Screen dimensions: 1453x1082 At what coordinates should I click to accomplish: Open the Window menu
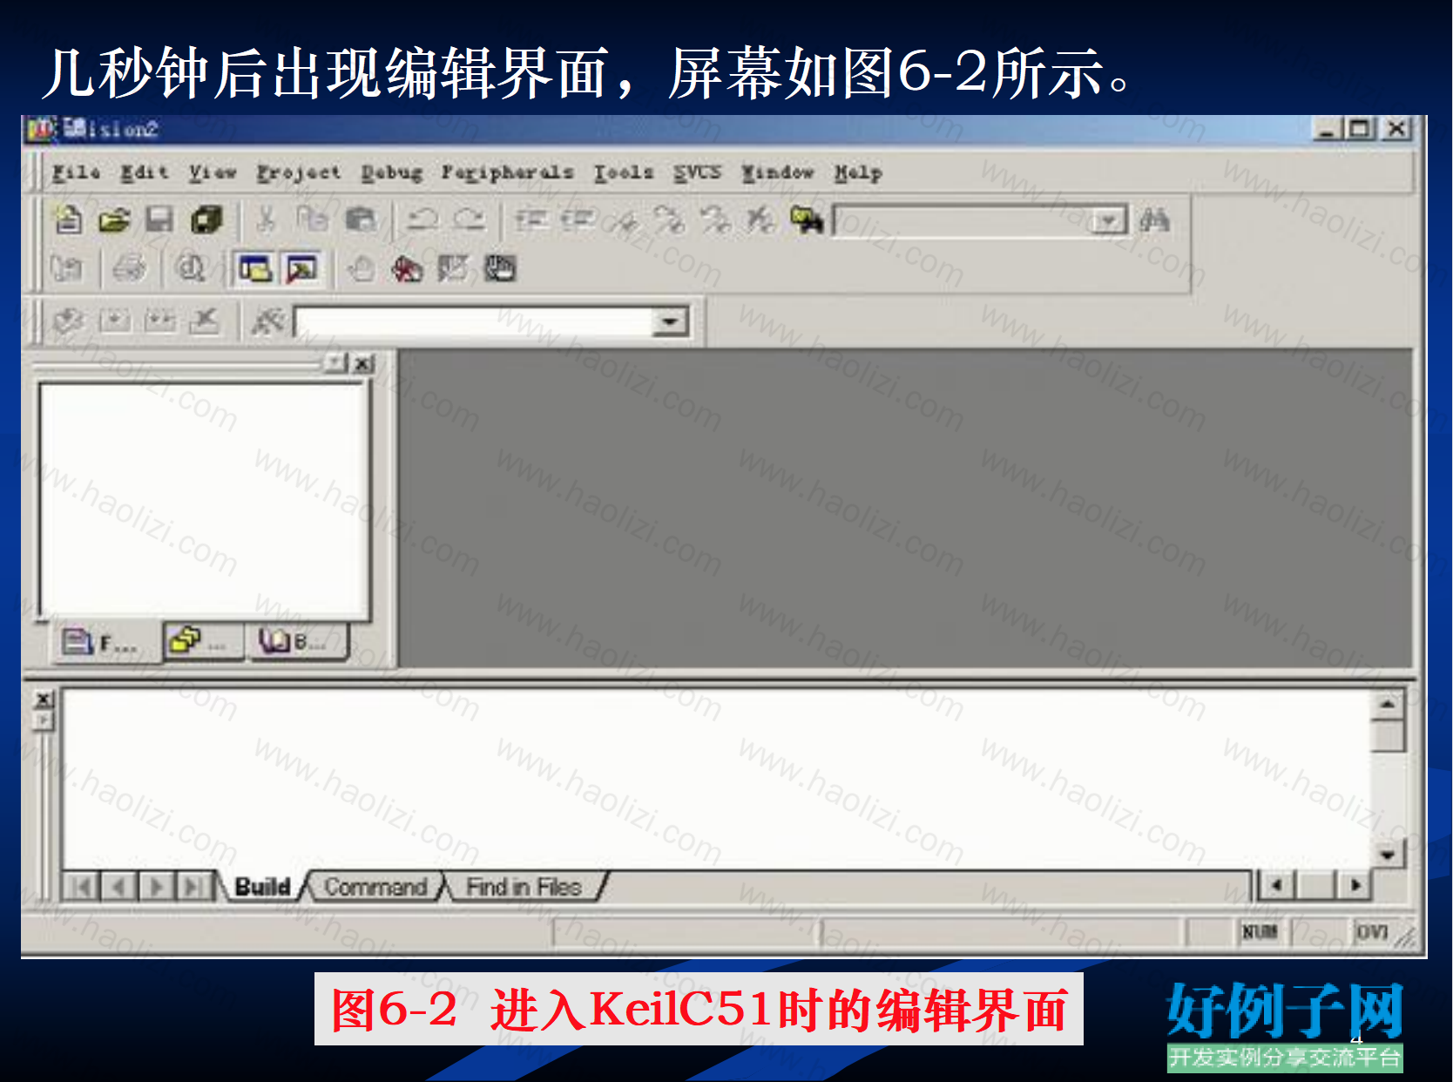(x=777, y=172)
